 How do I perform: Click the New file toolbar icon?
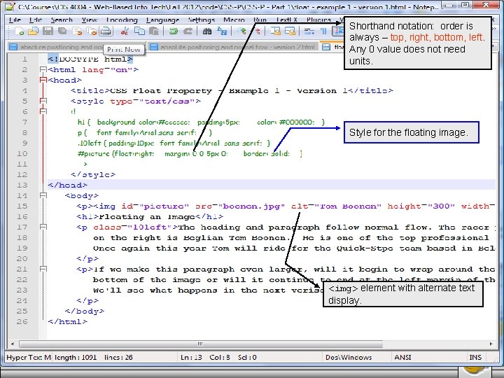18,31
